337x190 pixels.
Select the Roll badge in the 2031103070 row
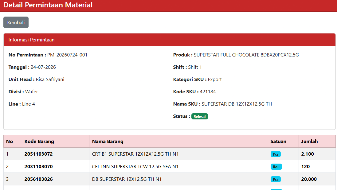click(x=276, y=167)
